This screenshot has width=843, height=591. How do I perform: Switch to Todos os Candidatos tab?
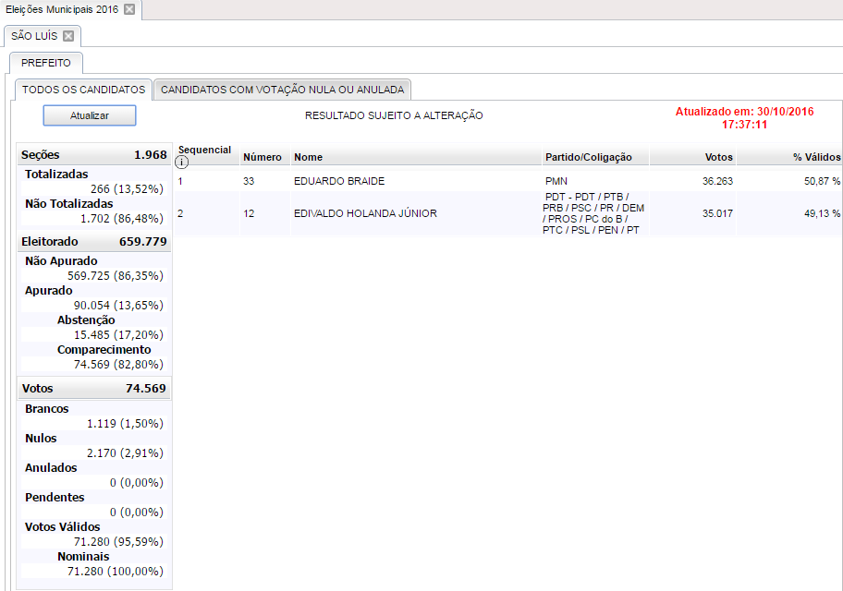pyautogui.click(x=83, y=90)
